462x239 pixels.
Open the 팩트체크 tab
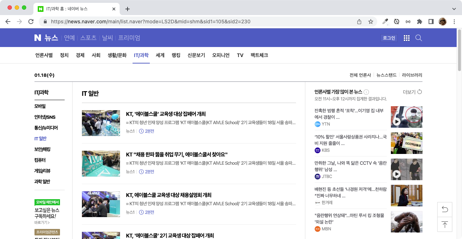tap(259, 55)
